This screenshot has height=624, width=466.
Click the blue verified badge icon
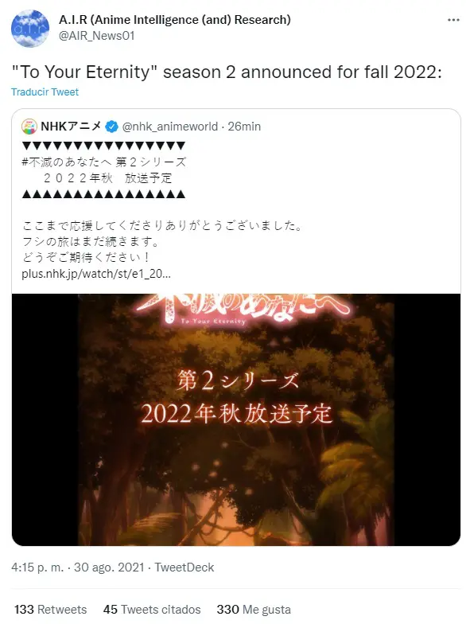[111, 127]
